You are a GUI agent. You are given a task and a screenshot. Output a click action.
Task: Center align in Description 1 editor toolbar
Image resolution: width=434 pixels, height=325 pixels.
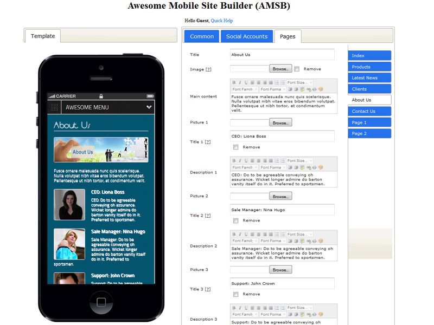pos(259,160)
